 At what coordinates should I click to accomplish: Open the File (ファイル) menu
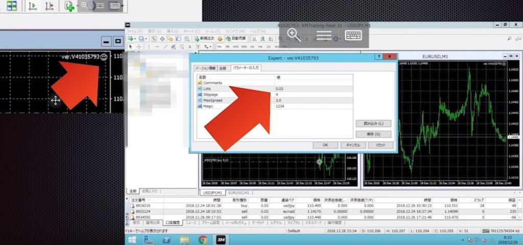(134, 31)
